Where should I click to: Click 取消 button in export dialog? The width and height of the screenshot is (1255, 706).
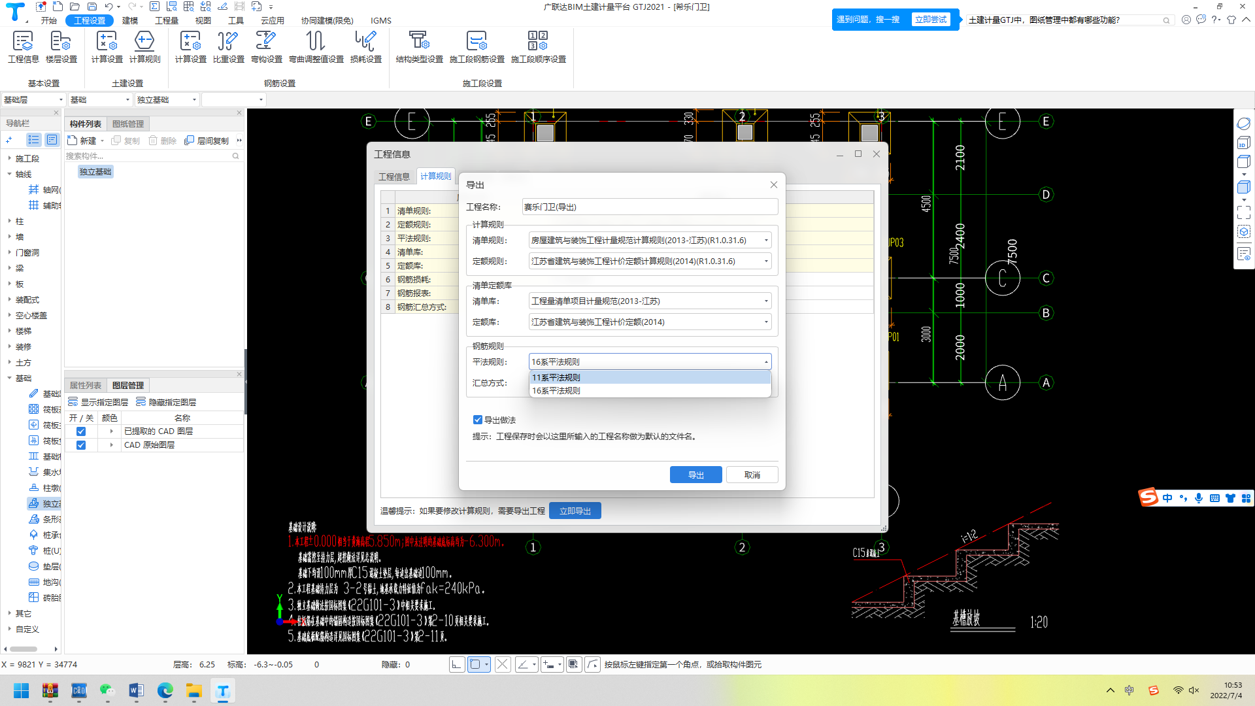(752, 475)
